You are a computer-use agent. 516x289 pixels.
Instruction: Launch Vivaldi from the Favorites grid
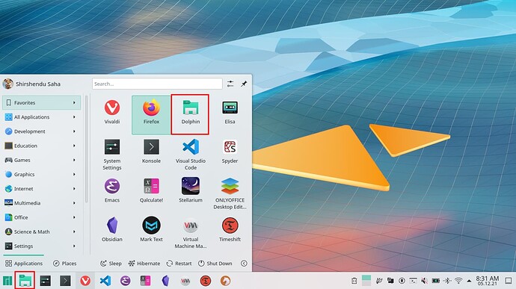(112, 113)
